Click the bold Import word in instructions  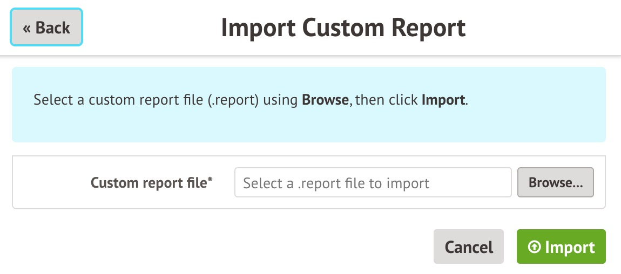pos(443,100)
